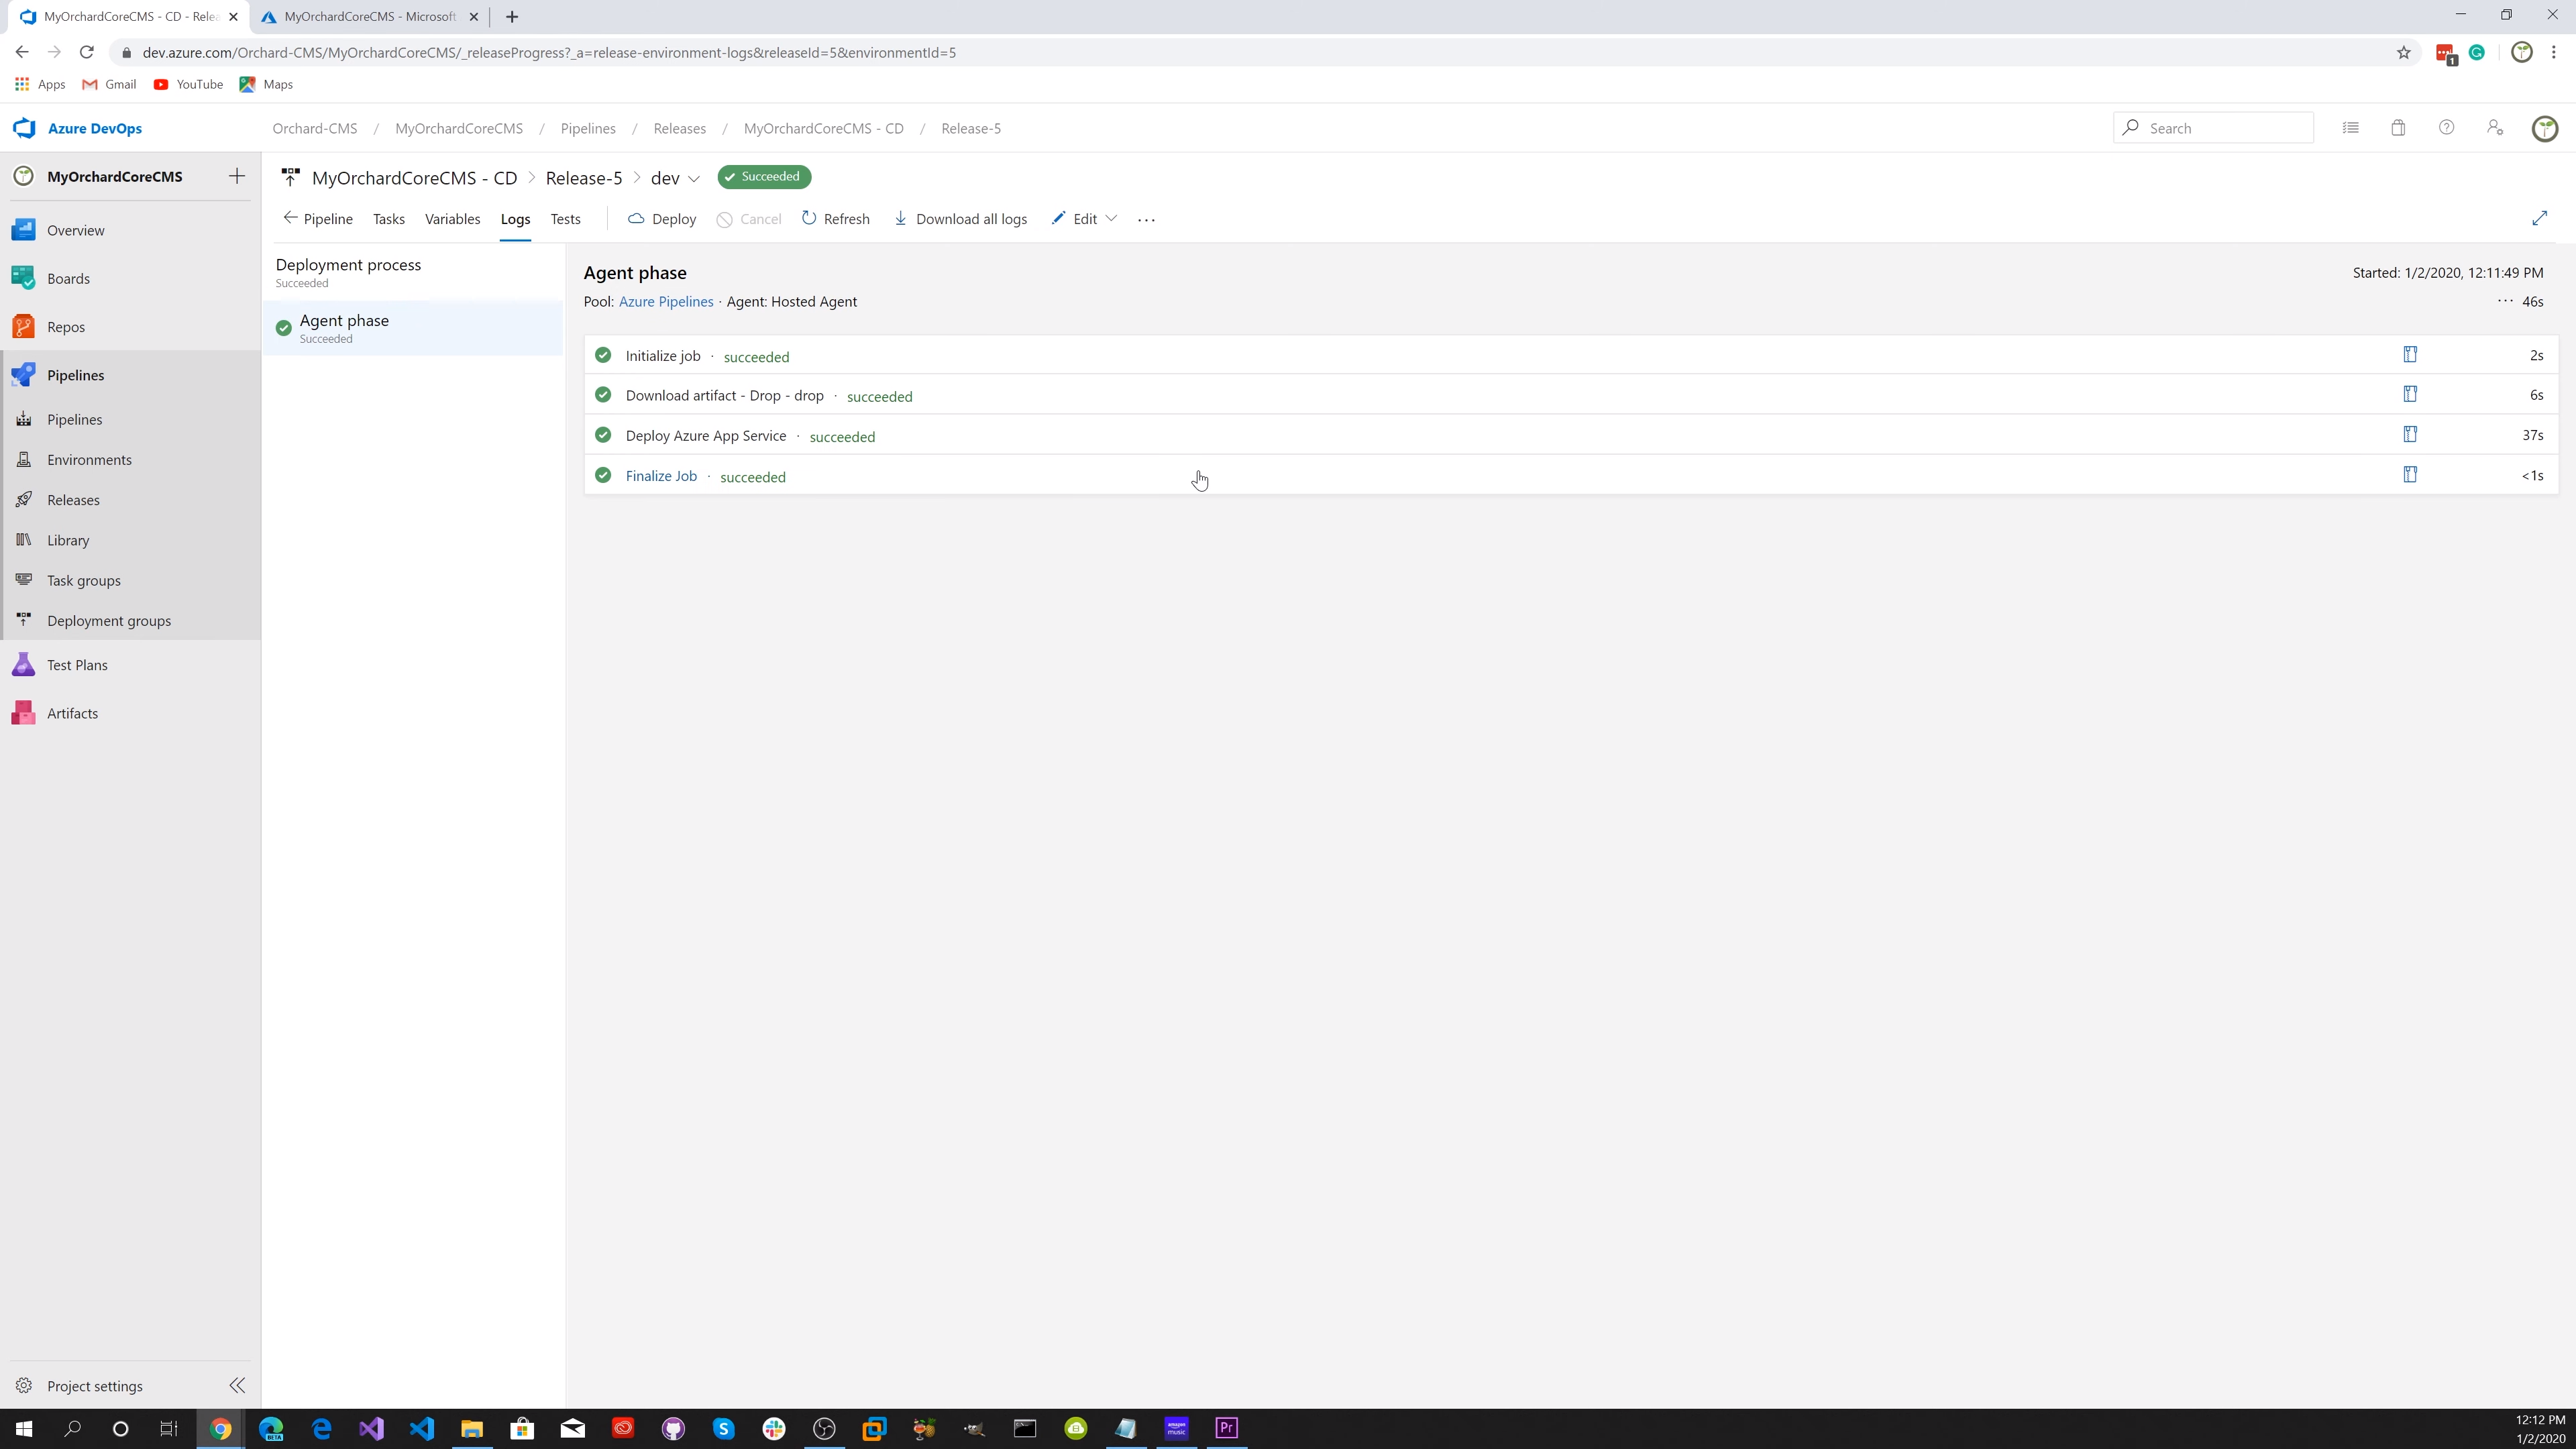Viewport: 2576px width, 1449px height.
Task: Open Test Plans in the sidebar
Action: pos(77,665)
